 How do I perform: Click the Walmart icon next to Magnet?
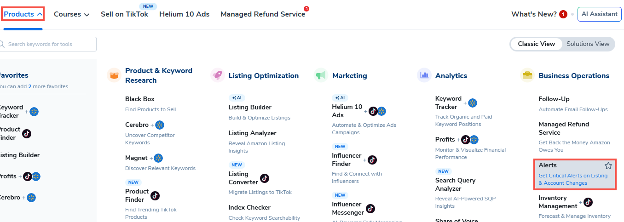pos(158,158)
